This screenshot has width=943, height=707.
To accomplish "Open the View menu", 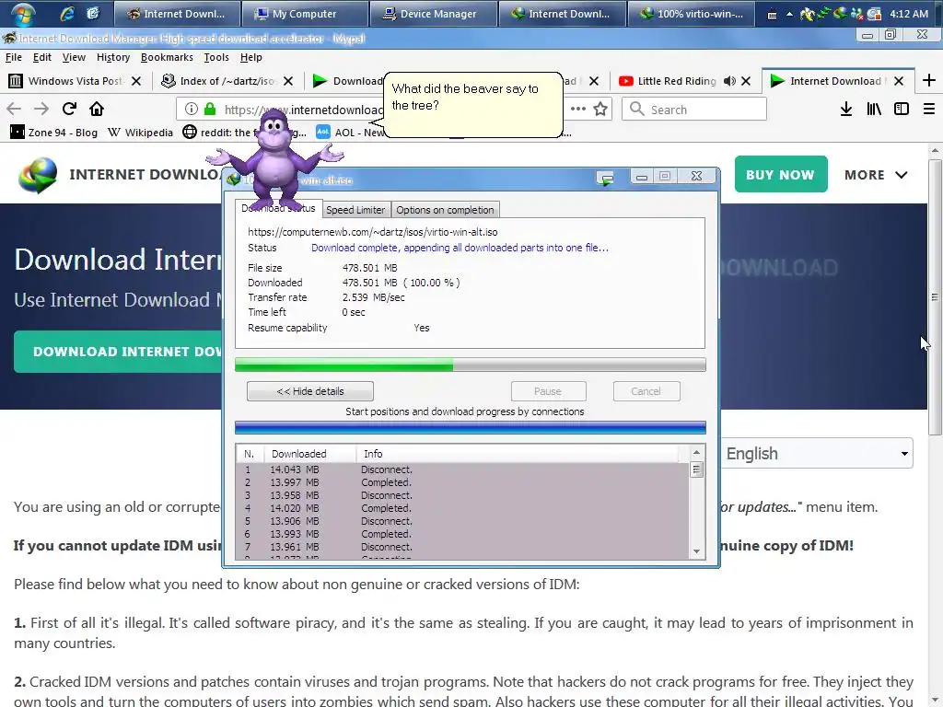I will click(74, 57).
